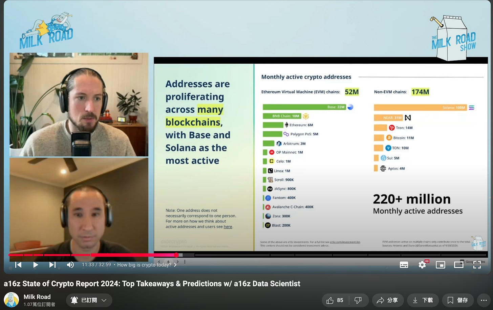Click the BNB Chain icon
This screenshot has height=310, width=493.
click(x=306, y=116)
